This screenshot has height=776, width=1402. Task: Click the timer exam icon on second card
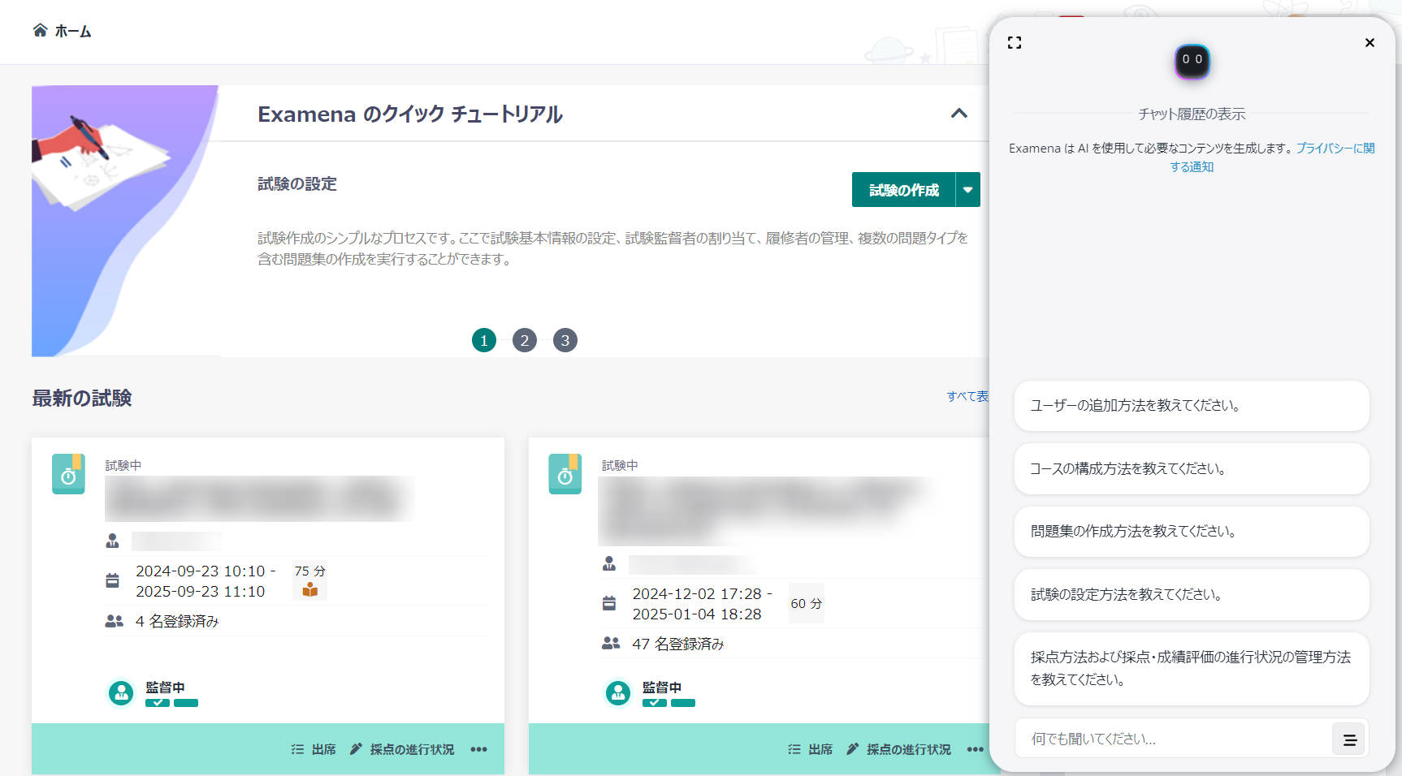click(565, 474)
